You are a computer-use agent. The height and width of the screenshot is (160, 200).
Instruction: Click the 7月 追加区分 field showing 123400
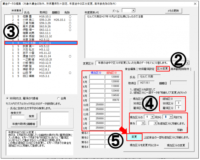[x=113, y=91]
